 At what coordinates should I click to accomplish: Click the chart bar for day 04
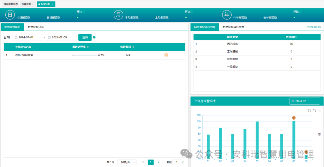pos(245,144)
